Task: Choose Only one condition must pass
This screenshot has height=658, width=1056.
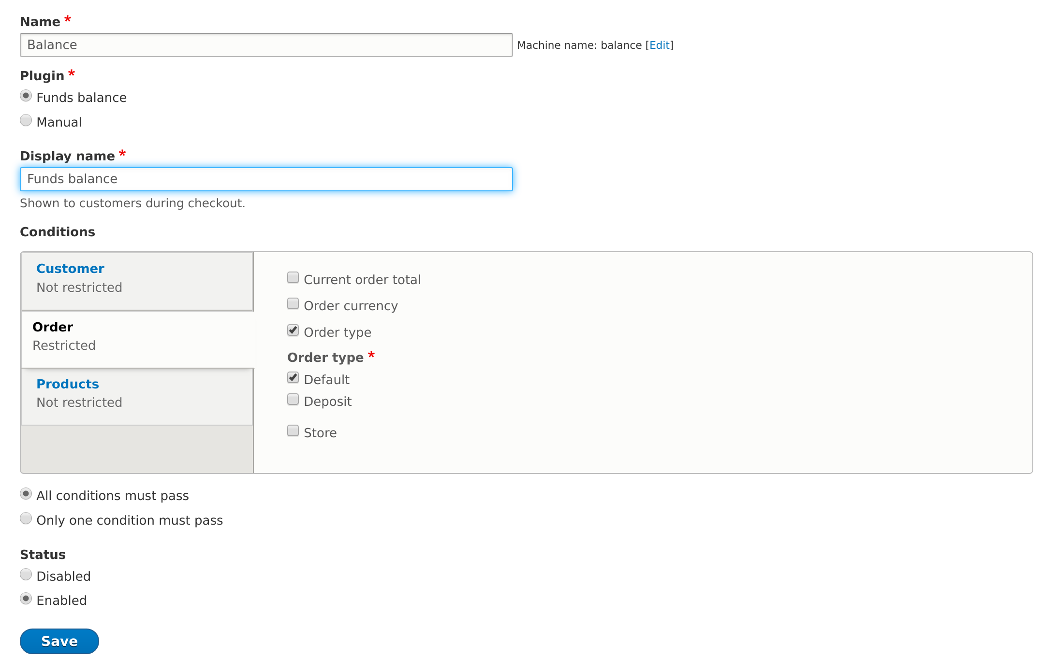Action: (26, 518)
